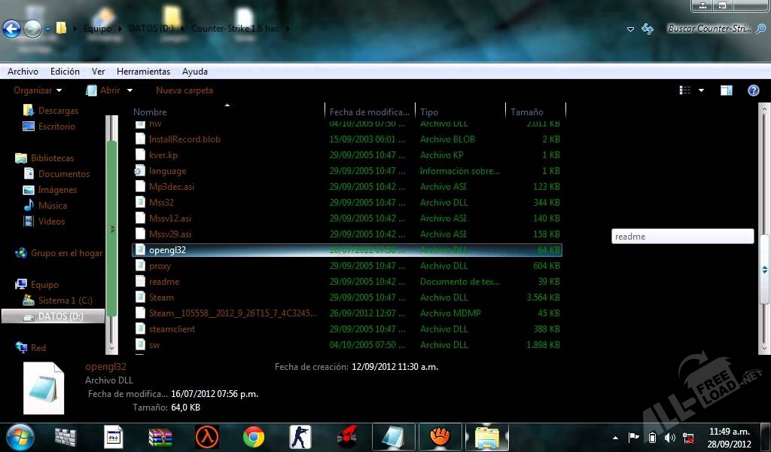771x452 pixels.
Task: Open the change view dropdown arrow
Action: 701,90
